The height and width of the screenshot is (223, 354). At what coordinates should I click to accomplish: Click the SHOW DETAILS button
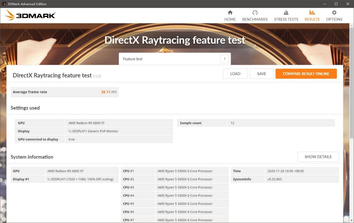point(318,157)
